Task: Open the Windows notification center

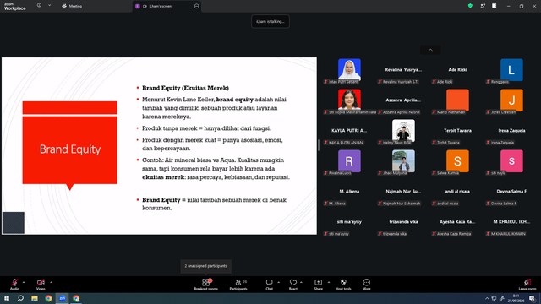Action: (x=533, y=298)
